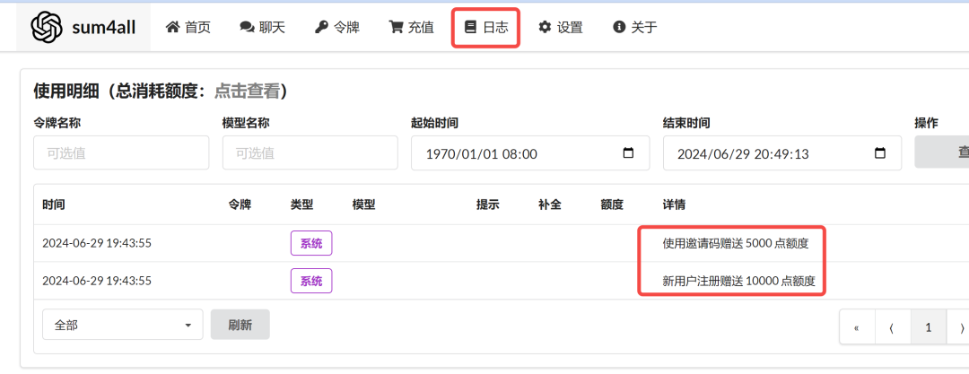Open the 聊天 chat menu item
This screenshot has width=969, height=374.
263,27
